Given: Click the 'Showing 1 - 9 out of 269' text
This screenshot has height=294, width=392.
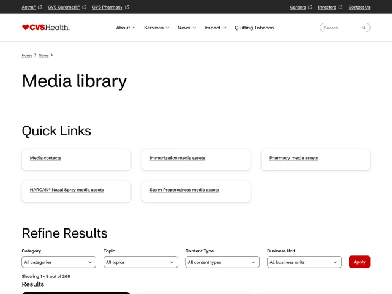Looking at the screenshot, I should pyautogui.click(x=46, y=276).
